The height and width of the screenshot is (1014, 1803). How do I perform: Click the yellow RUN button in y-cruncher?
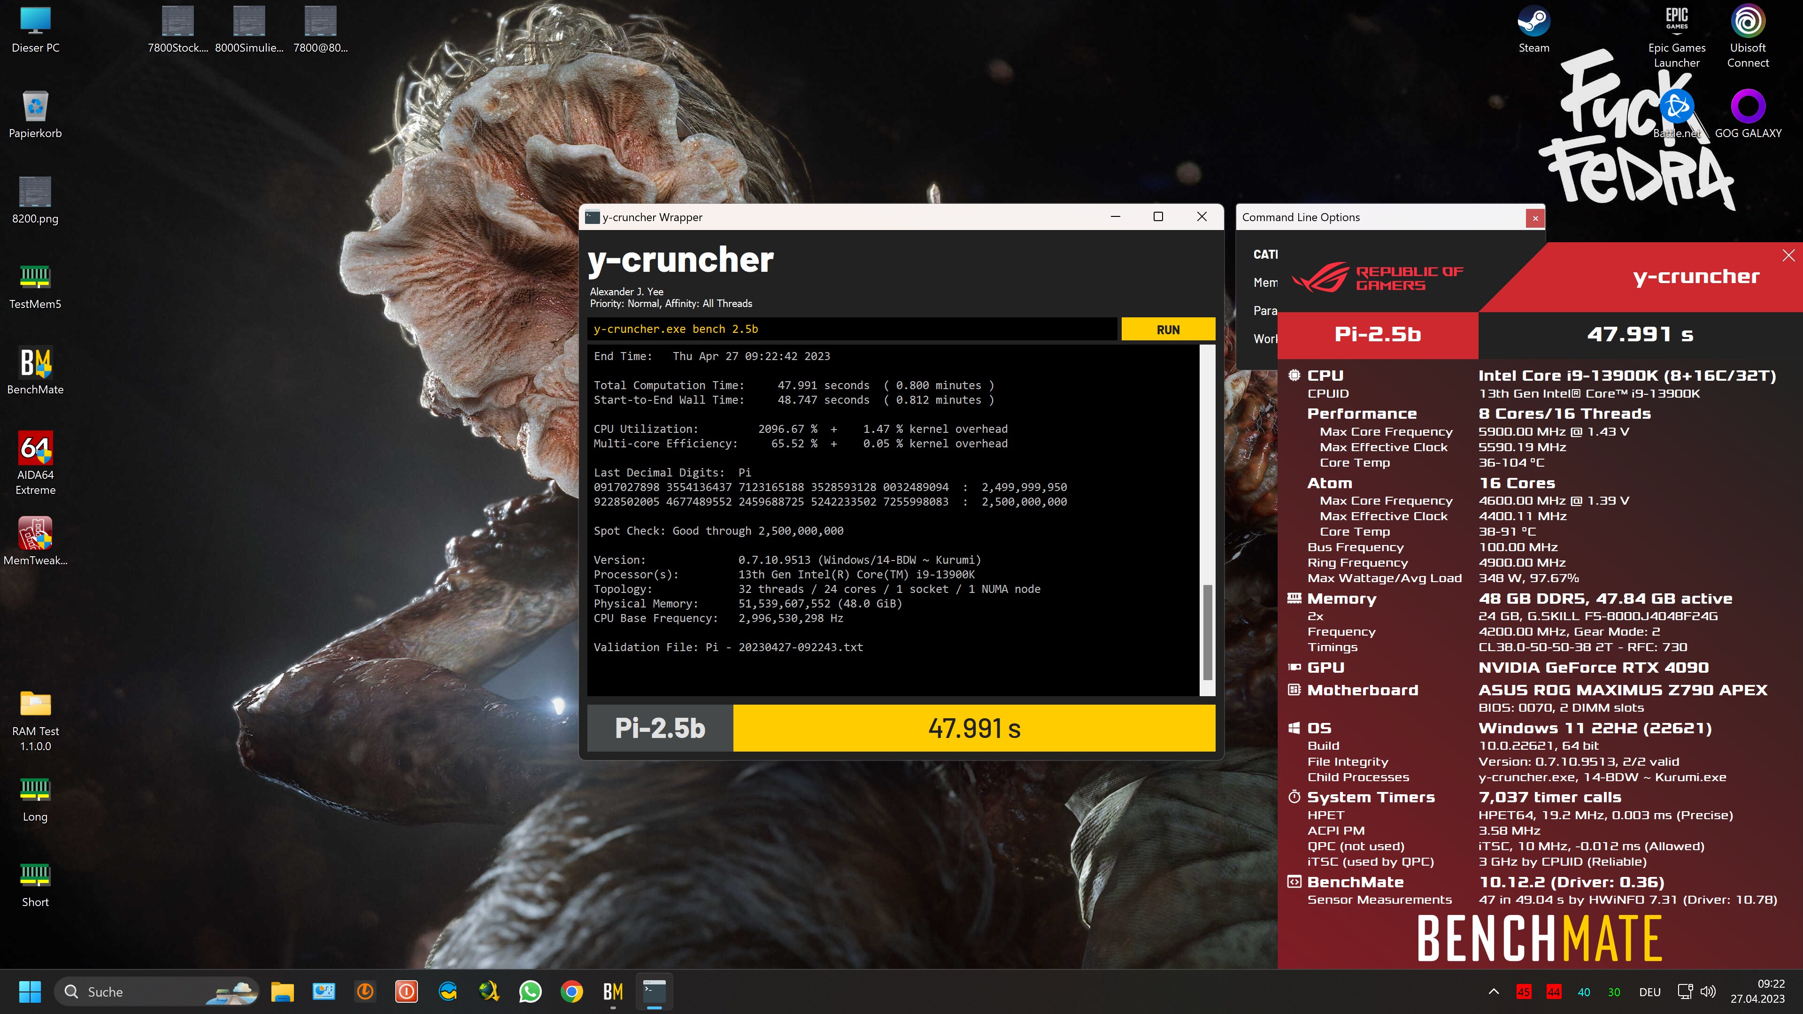tap(1167, 330)
